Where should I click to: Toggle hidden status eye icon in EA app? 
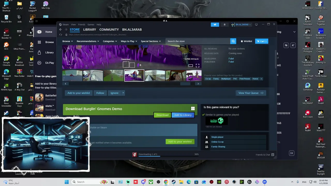tap(286, 45)
